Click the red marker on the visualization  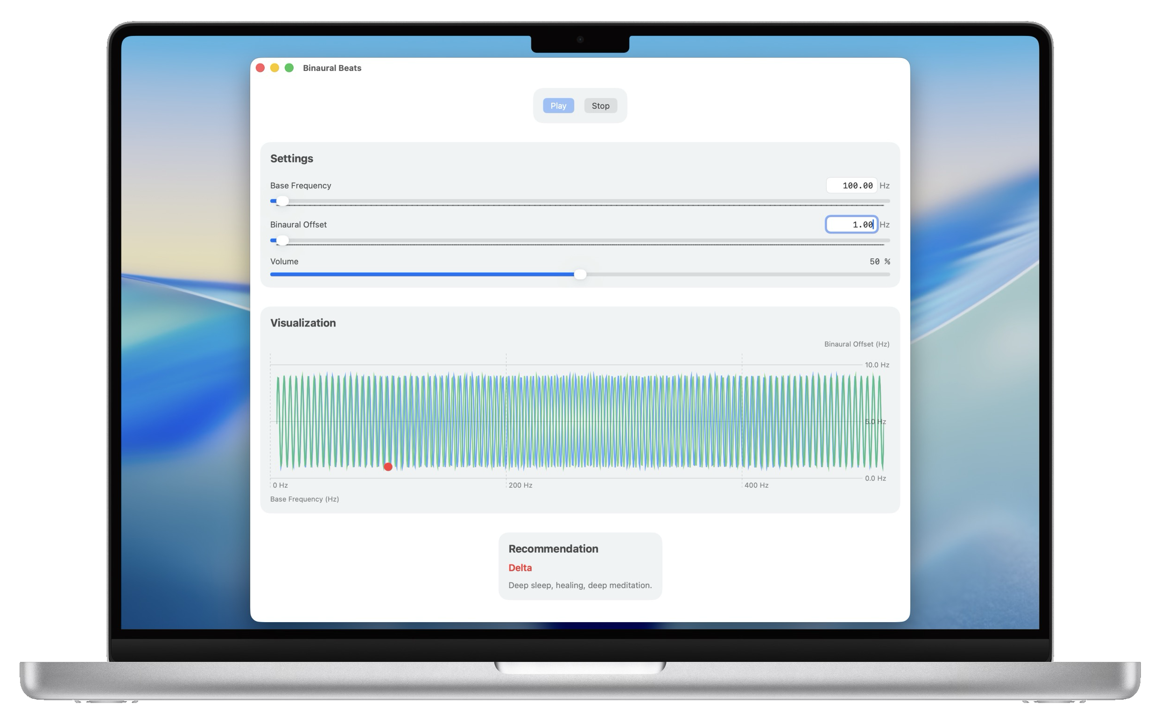(x=388, y=466)
